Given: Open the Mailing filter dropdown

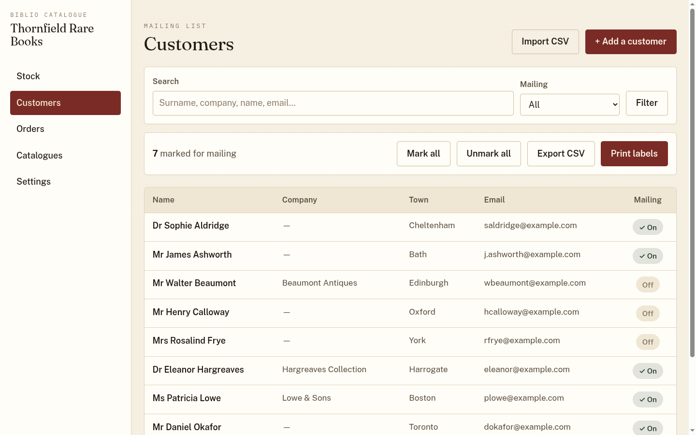Looking at the screenshot, I should coord(569,104).
